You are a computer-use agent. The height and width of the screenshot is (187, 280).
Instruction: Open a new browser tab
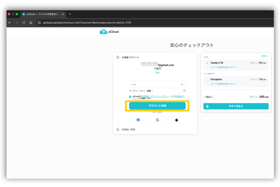(x=70, y=14)
